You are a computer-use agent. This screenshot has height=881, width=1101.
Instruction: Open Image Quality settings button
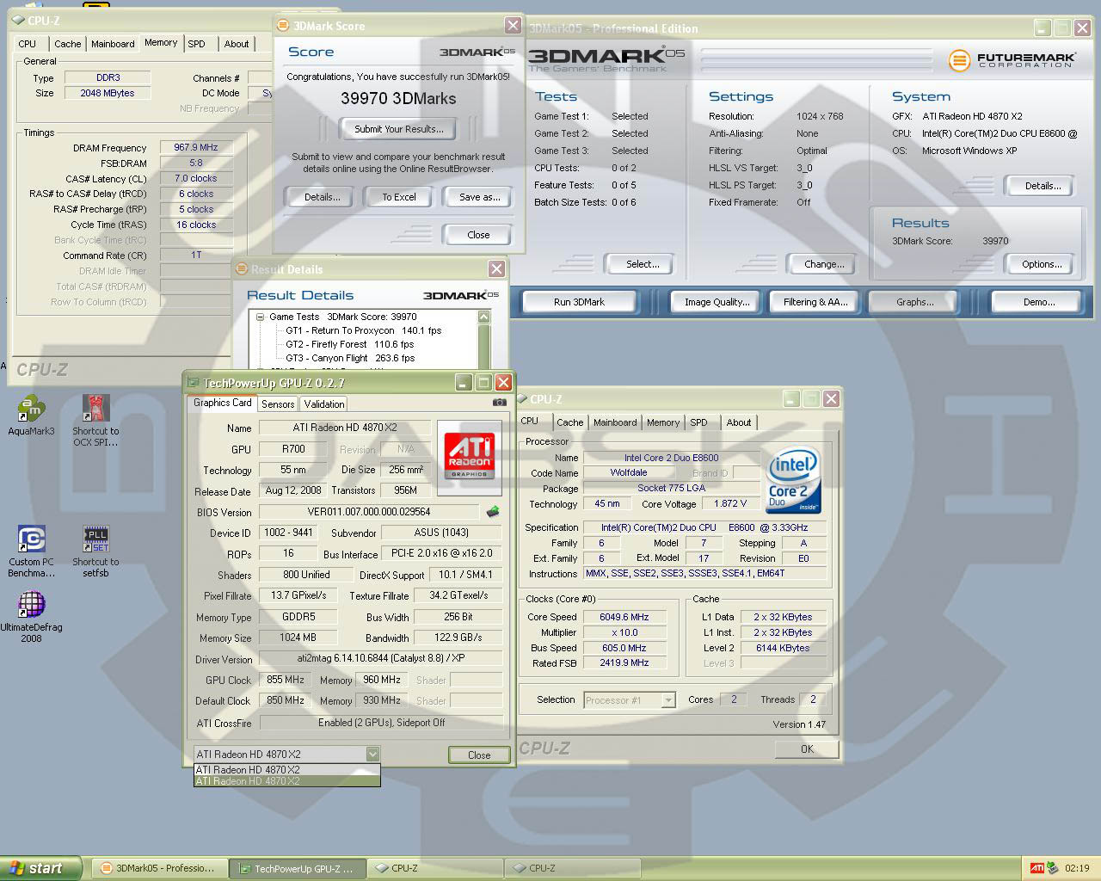point(717,302)
